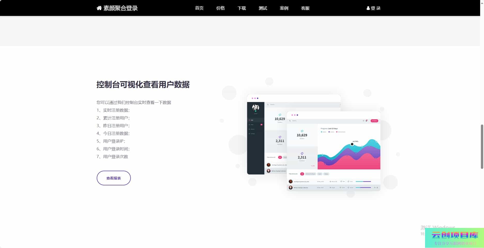Select 客服 in the navigation bar
Screen dimensions: 484x248
(x=305, y=8)
